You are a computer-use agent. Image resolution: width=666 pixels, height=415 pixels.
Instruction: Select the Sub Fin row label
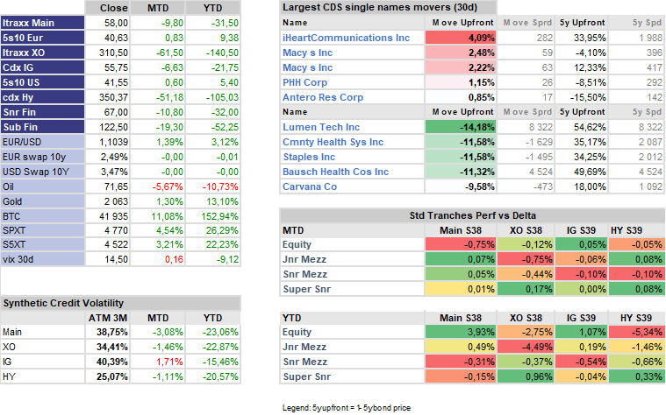pyautogui.click(x=42, y=127)
